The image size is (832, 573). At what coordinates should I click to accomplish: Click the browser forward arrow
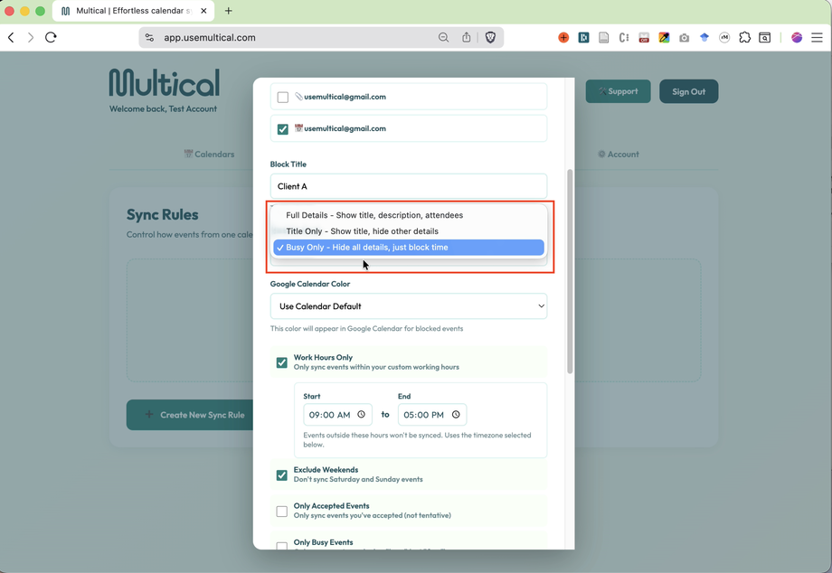pos(31,38)
